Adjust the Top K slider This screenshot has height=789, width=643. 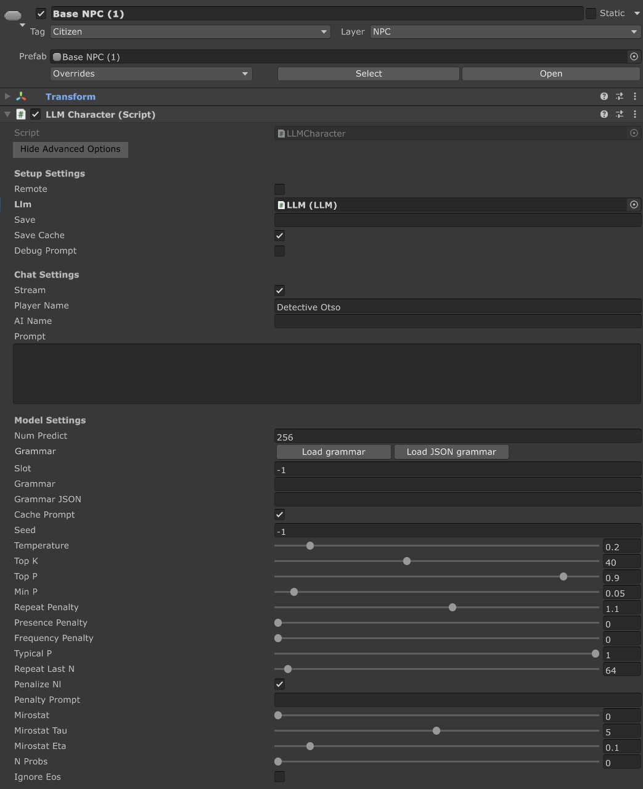pyautogui.click(x=436, y=561)
